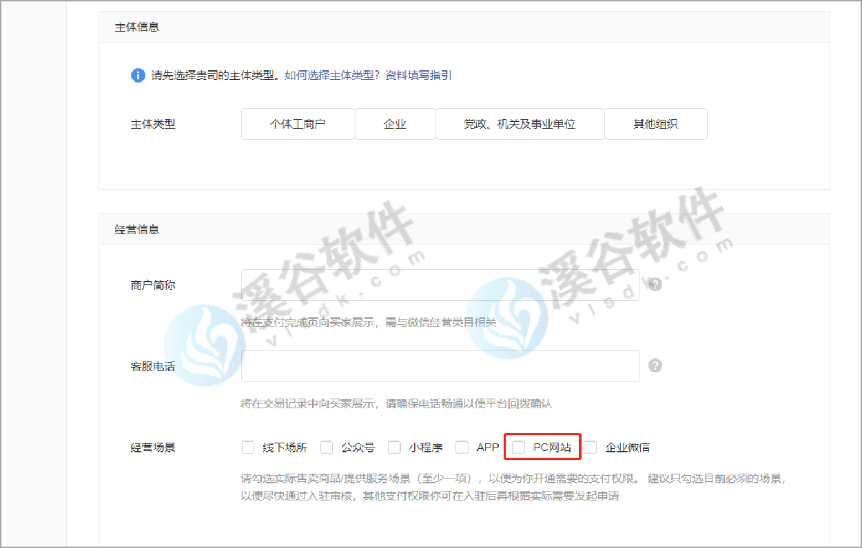Click the 主体信息 section header
Screen dimensions: 862x548
click(137, 28)
